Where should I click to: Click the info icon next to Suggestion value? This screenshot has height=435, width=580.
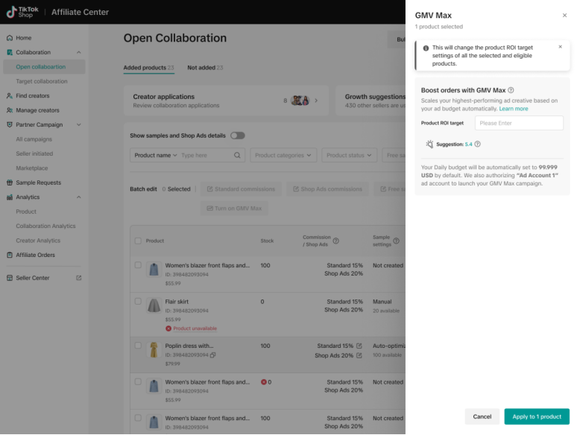click(477, 145)
